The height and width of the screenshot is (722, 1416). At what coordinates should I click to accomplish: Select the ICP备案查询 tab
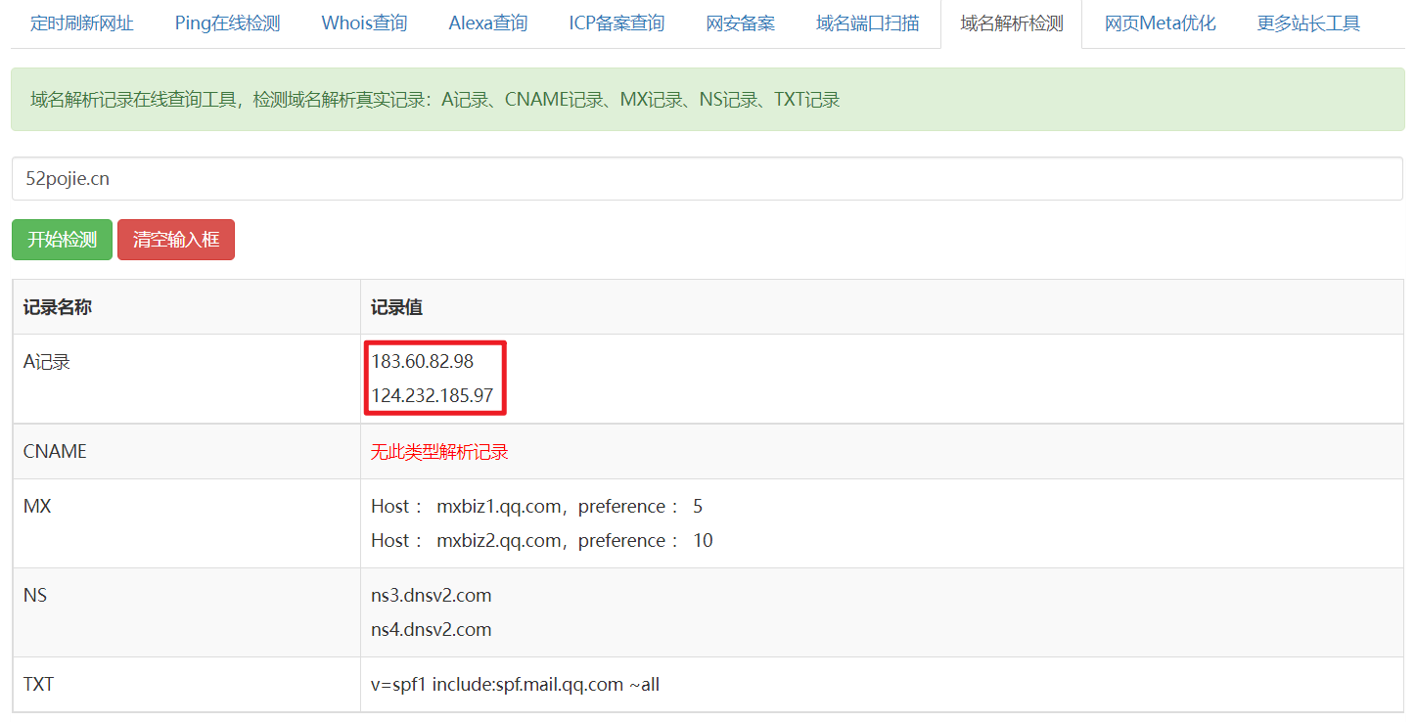tap(617, 23)
